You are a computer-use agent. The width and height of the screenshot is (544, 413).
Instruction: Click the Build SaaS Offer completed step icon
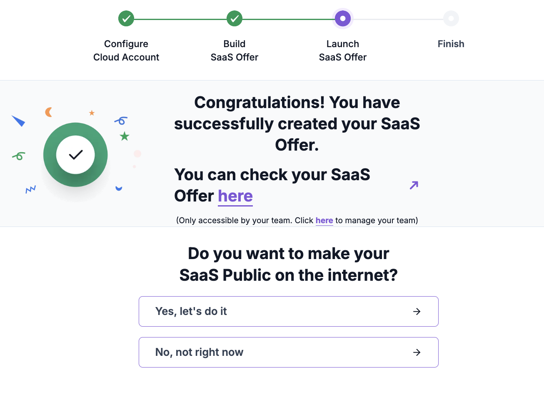click(235, 18)
